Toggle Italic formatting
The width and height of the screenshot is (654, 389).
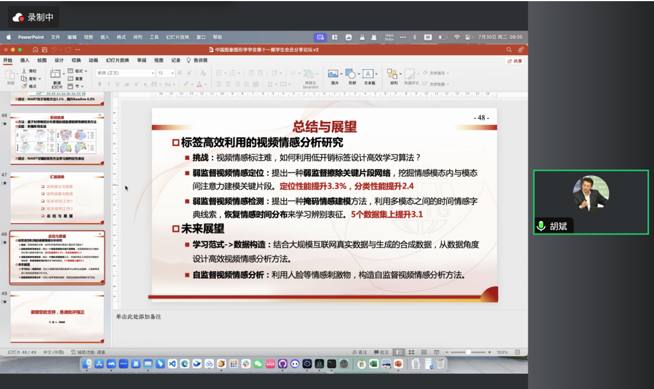pyautogui.click(x=108, y=84)
